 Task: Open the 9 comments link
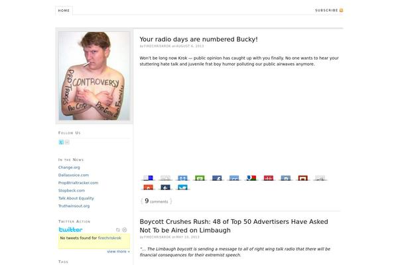tap(157, 201)
